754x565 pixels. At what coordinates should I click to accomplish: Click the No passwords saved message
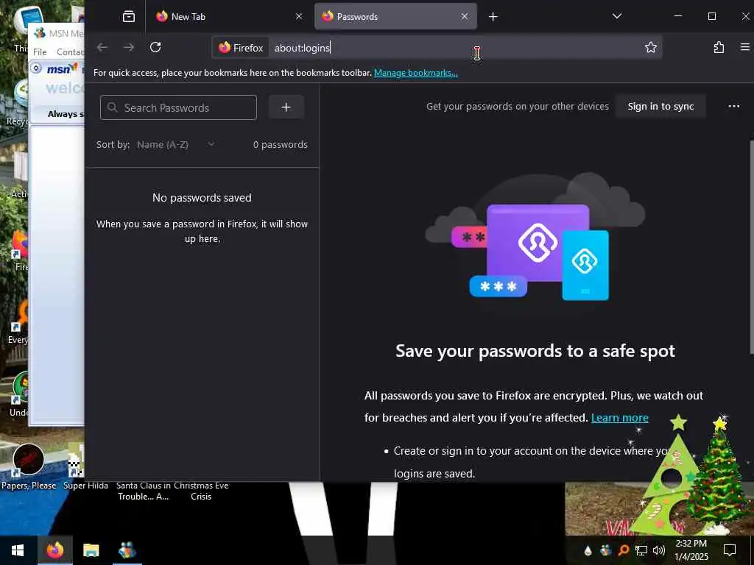click(x=202, y=197)
